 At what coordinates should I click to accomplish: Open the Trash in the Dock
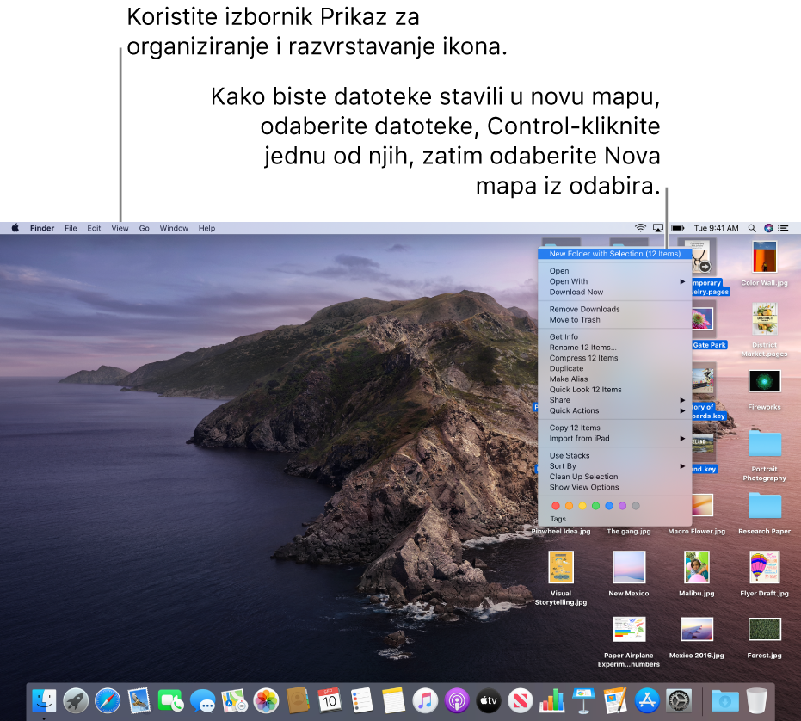pyautogui.click(x=756, y=700)
